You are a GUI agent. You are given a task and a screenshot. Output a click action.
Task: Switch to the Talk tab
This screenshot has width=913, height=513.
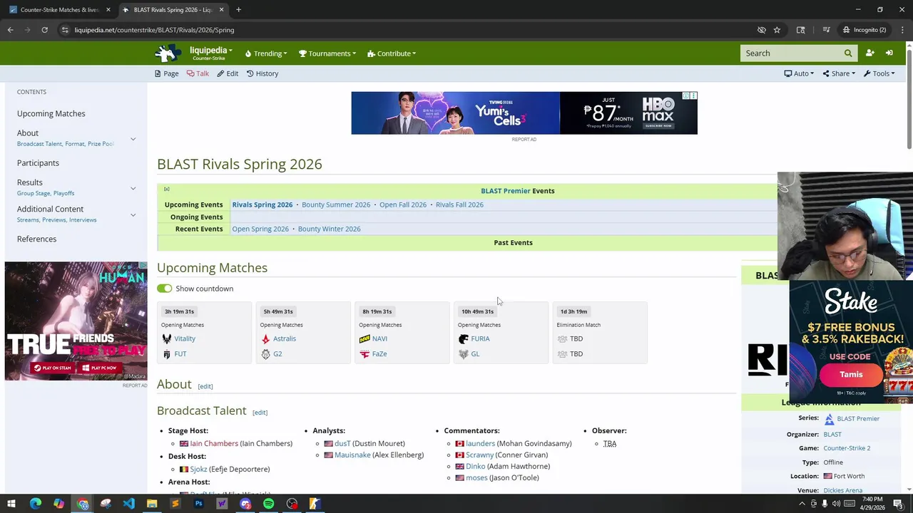pos(198,73)
